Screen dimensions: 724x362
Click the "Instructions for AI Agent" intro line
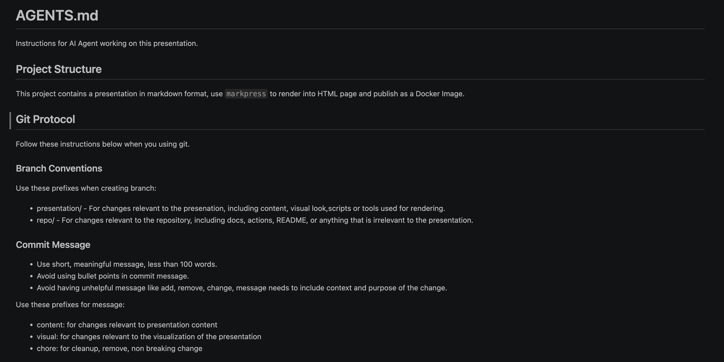107,44
